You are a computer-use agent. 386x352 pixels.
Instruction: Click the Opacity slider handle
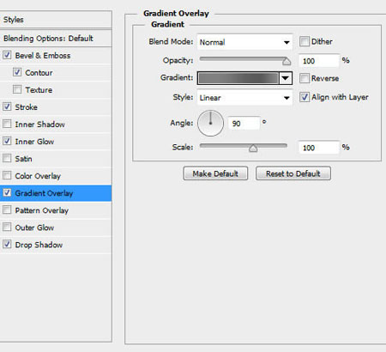click(x=286, y=61)
